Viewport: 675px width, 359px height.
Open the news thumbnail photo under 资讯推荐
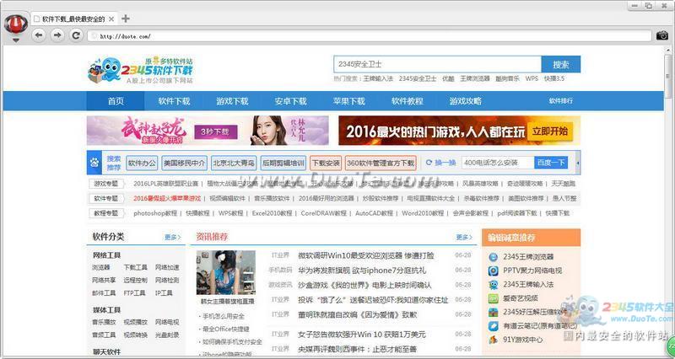click(x=226, y=272)
